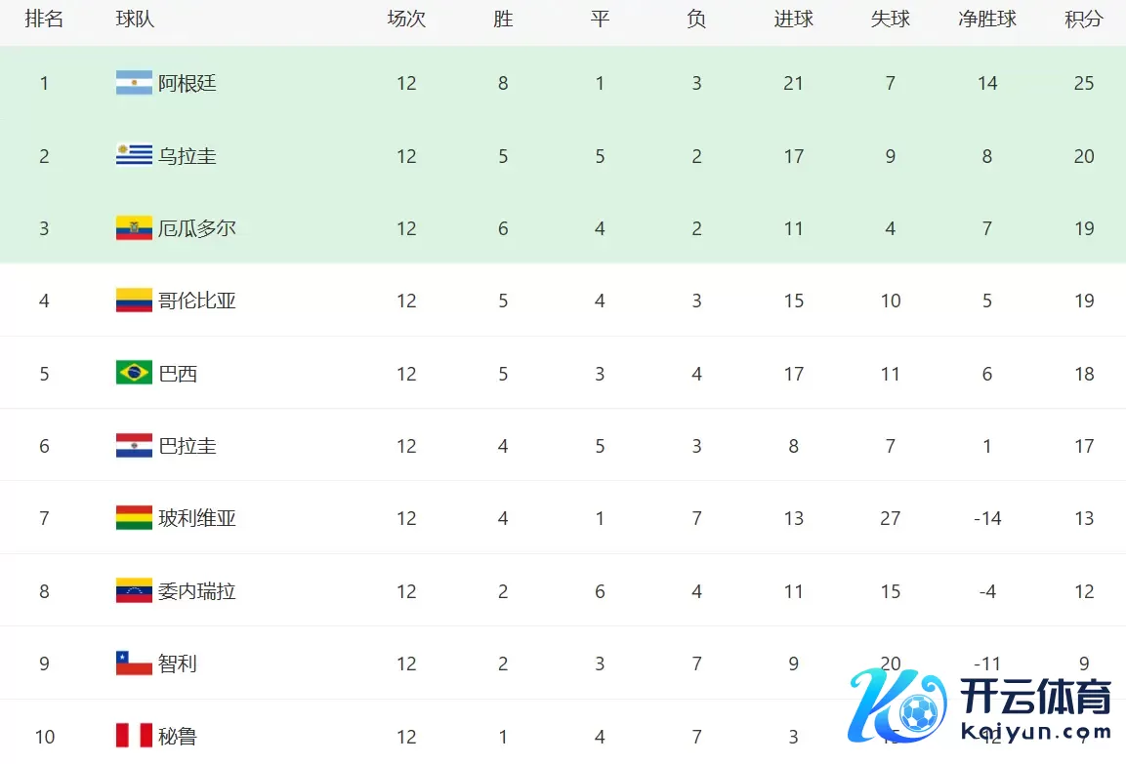1126x764 pixels.
Task: Click the Paraguay flag icon
Action: tap(134, 446)
